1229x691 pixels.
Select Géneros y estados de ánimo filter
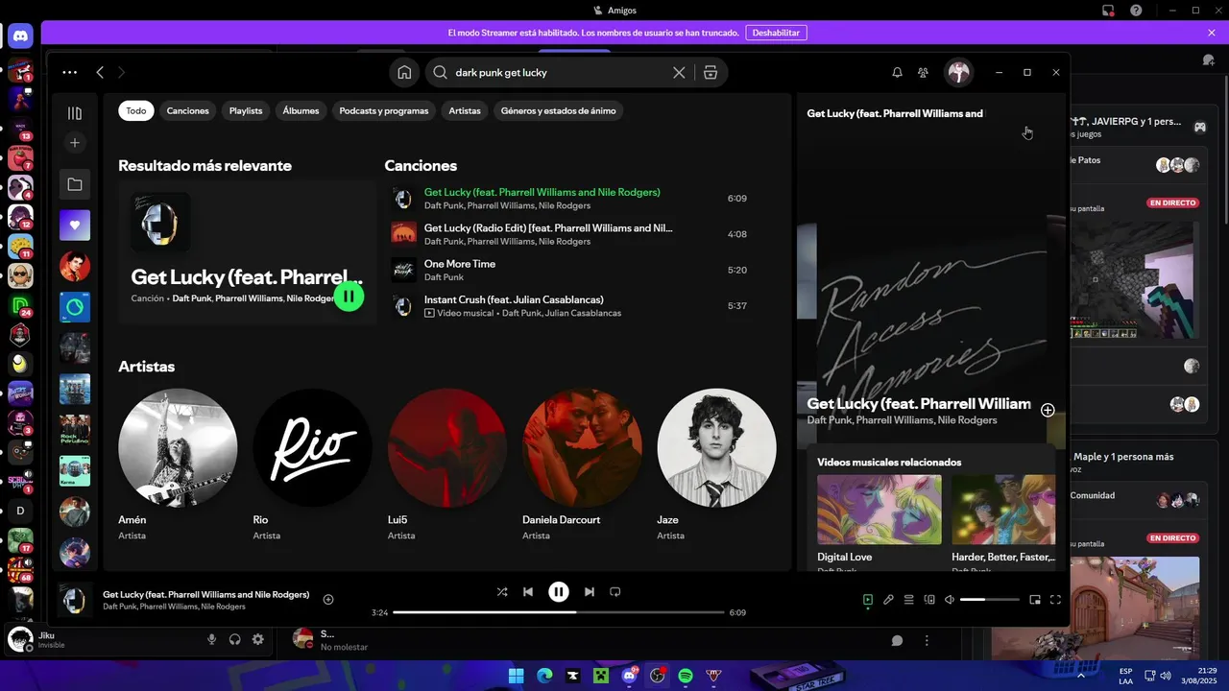[559, 110]
